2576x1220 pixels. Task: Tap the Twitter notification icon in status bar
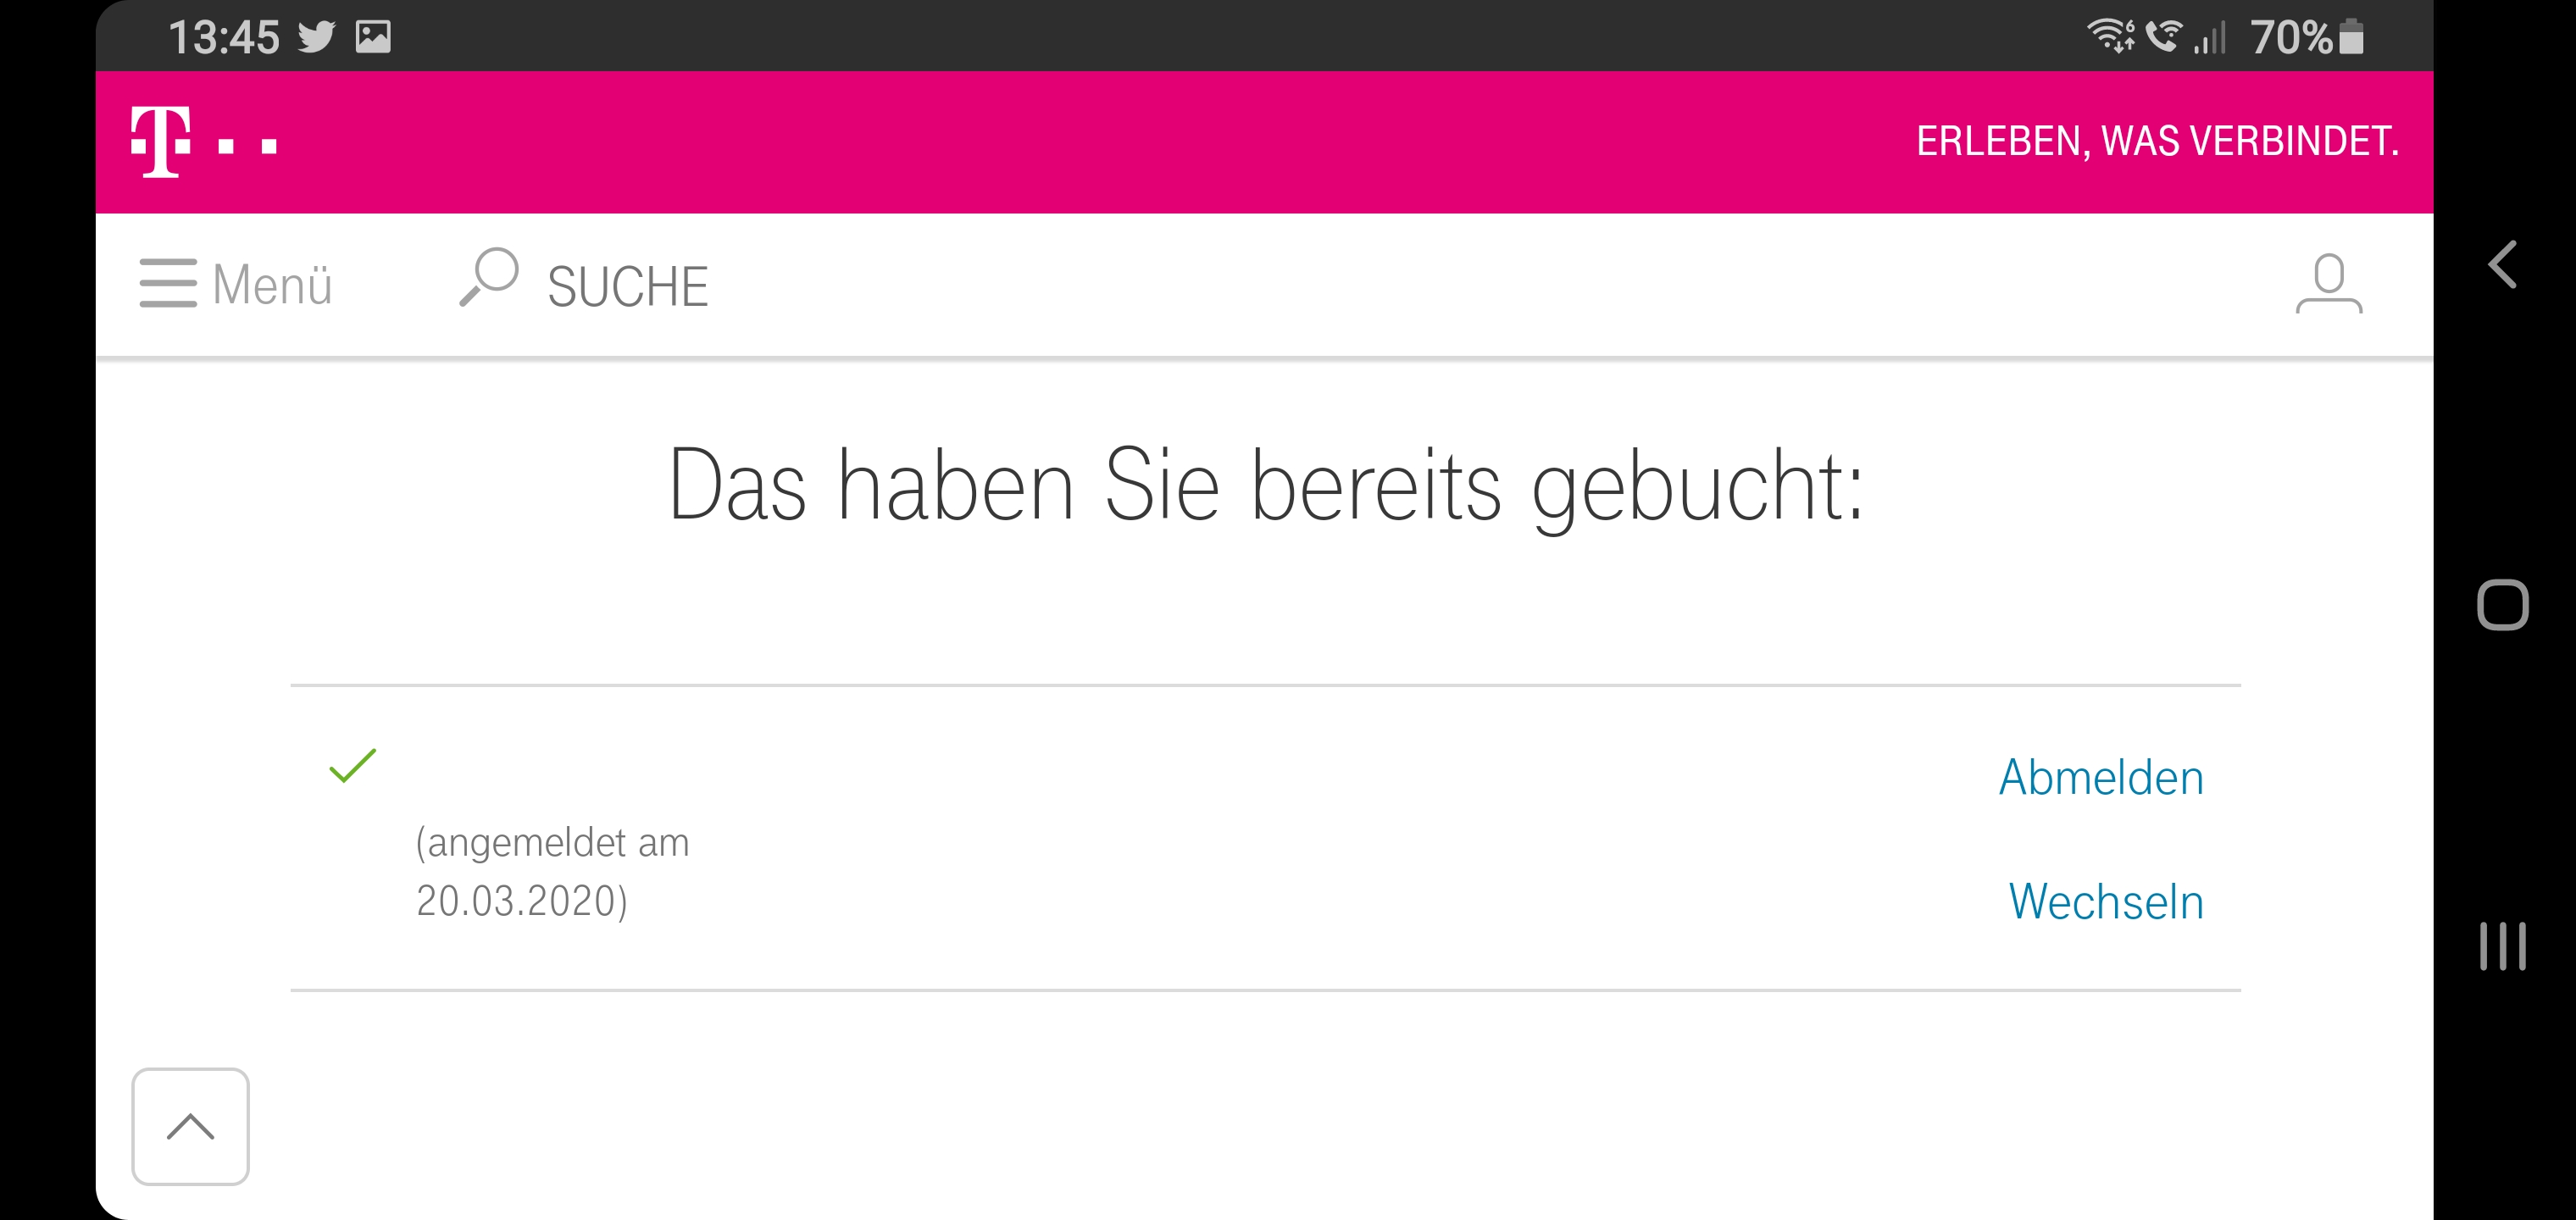(317, 37)
